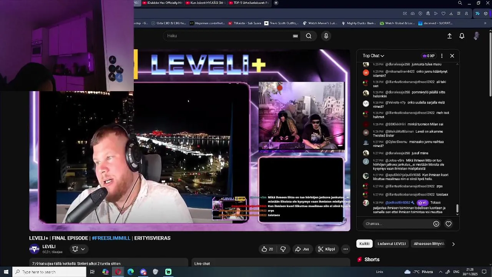Click the Live-chat label below video

(202, 264)
